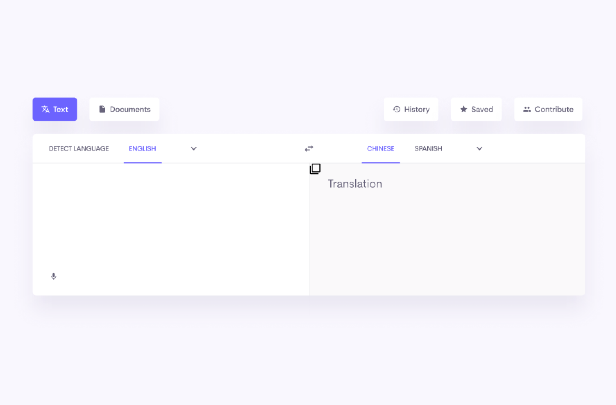
Task: Select ENGLISH as source language
Action: tap(142, 148)
